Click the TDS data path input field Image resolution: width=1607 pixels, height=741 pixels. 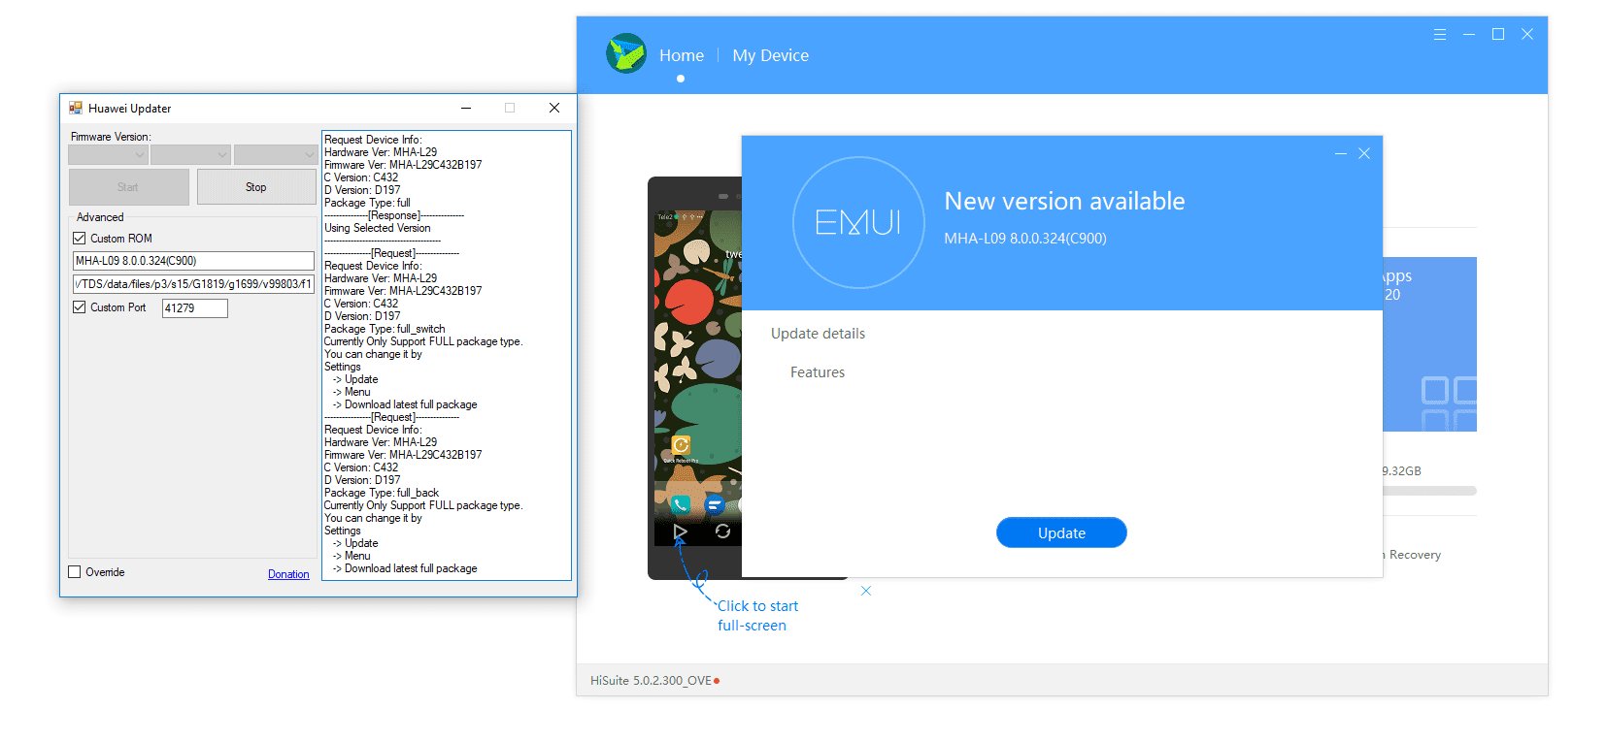(x=193, y=284)
